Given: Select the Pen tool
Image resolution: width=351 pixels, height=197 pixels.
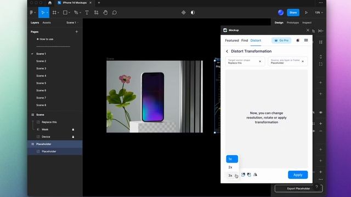Looking at the screenshot, I should click(76, 13).
